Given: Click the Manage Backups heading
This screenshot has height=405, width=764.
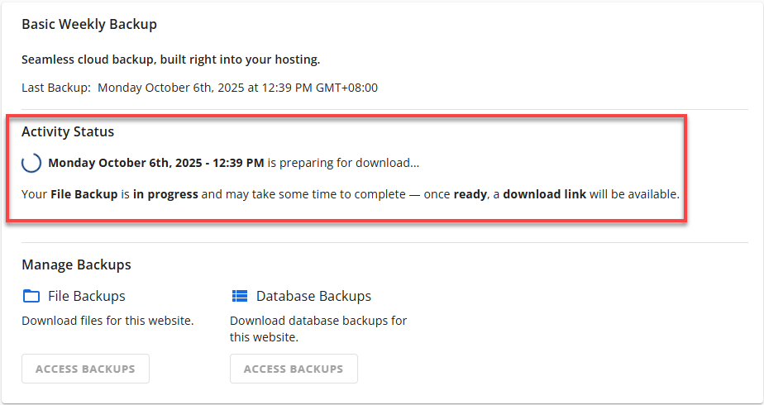Looking at the screenshot, I should coord(76,265).
